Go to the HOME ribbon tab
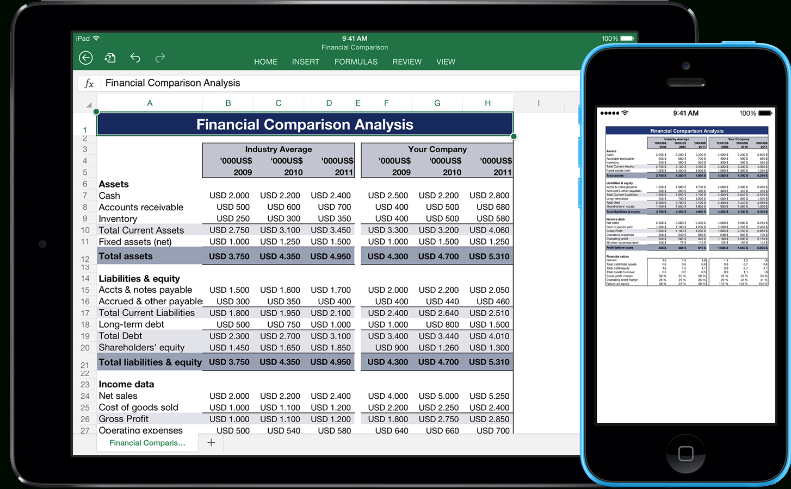The image size is (791, 489). 265,61
